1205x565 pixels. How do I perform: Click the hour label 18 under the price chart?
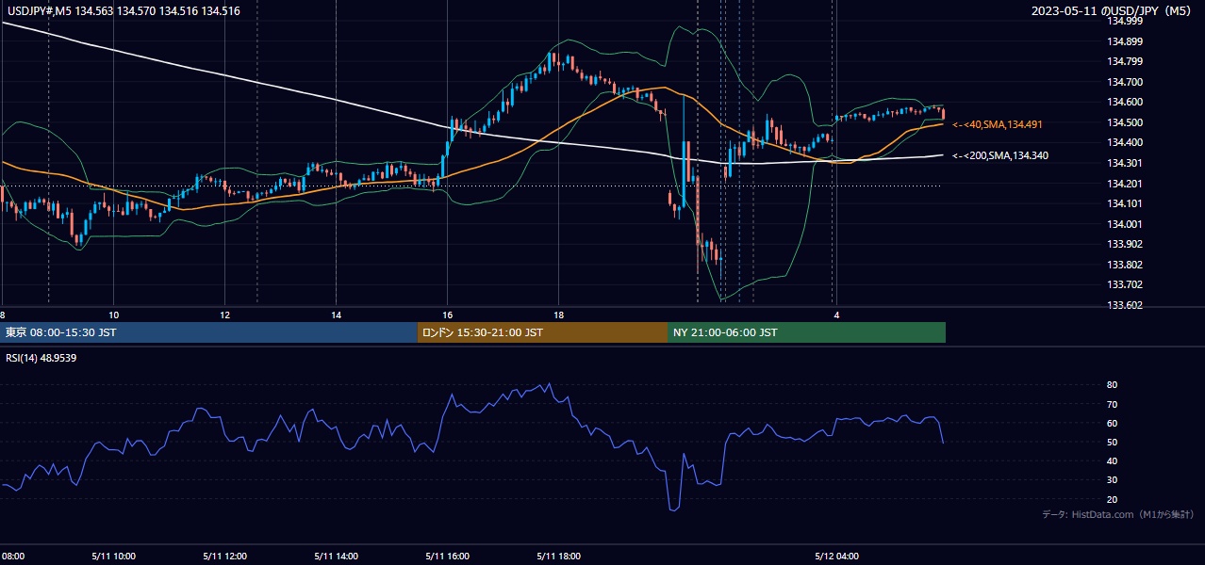[x=558, y=315]
